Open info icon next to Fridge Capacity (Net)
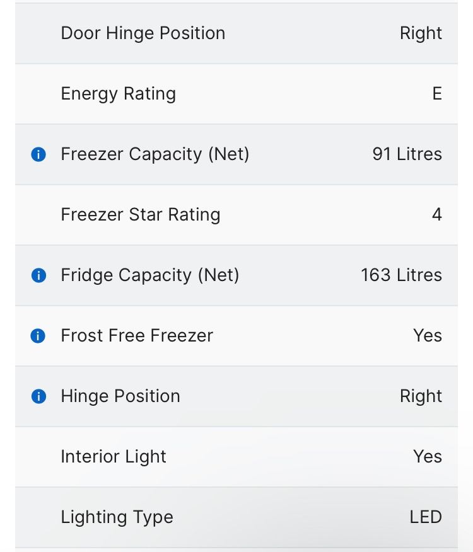 [38, 275]
